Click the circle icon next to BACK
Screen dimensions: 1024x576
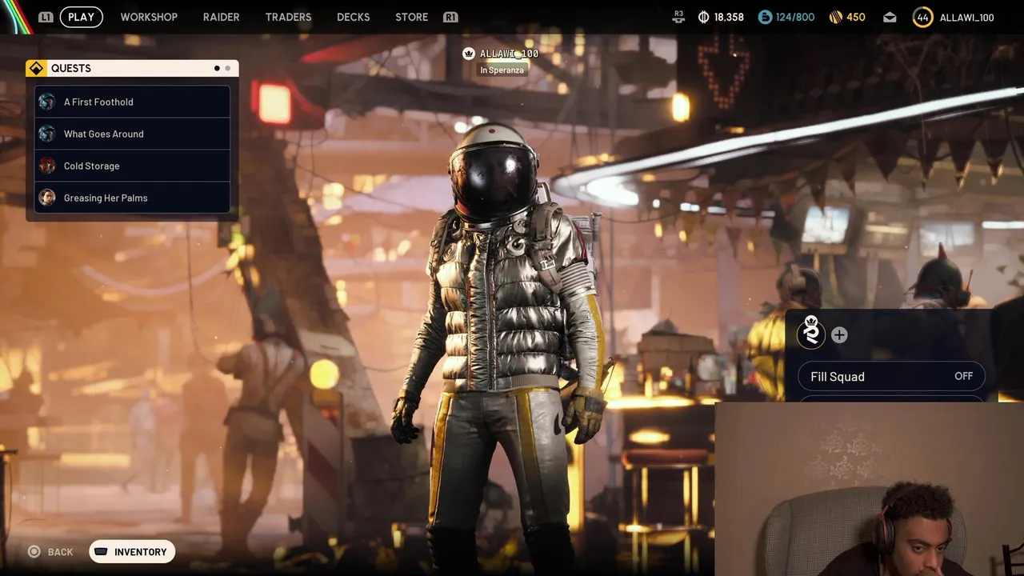[x=34, y=551]
